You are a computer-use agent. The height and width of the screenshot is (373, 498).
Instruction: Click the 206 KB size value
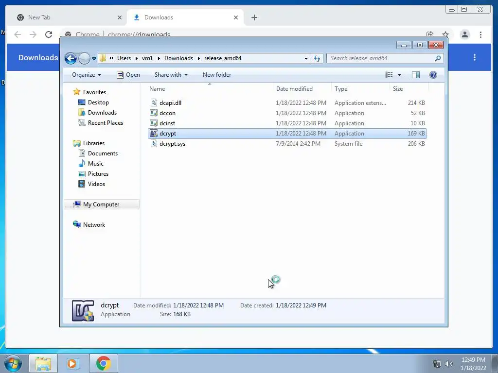tap(416, 144)
